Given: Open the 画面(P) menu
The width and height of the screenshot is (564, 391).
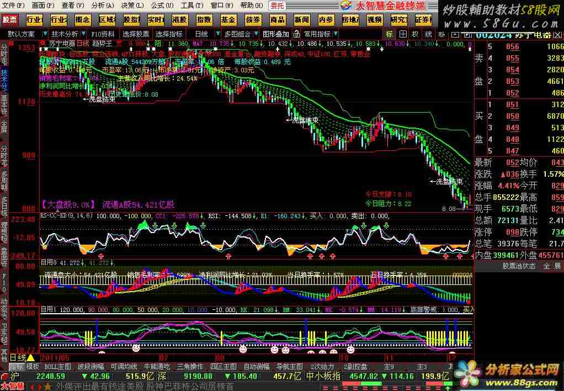Looking at the screenshot, I should (x=43, y=6).
